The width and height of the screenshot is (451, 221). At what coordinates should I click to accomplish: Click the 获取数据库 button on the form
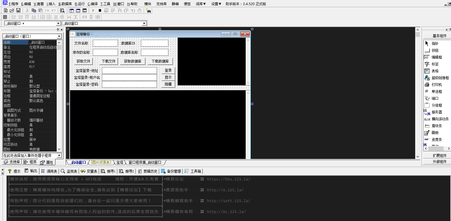[x=133, y=61]
